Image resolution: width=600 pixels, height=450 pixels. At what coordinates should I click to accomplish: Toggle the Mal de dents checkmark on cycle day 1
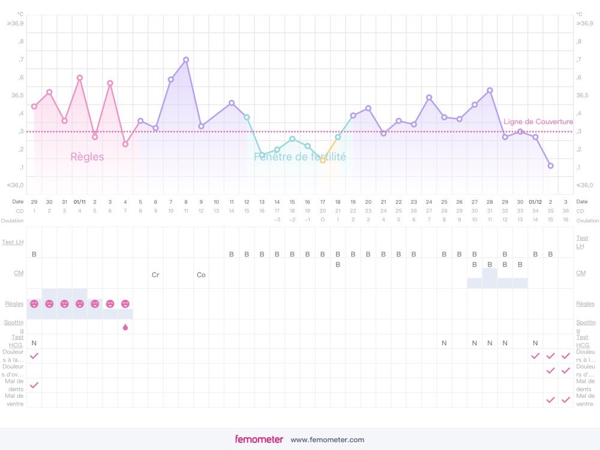click(34, 385)
